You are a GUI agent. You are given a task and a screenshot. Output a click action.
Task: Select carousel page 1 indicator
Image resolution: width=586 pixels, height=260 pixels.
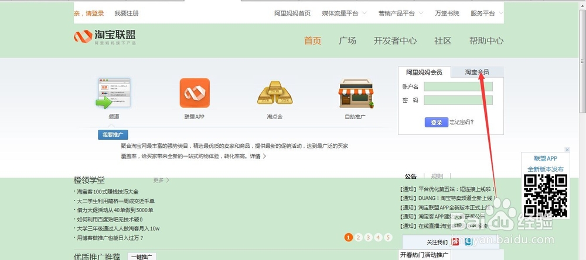tap(348, 237)
